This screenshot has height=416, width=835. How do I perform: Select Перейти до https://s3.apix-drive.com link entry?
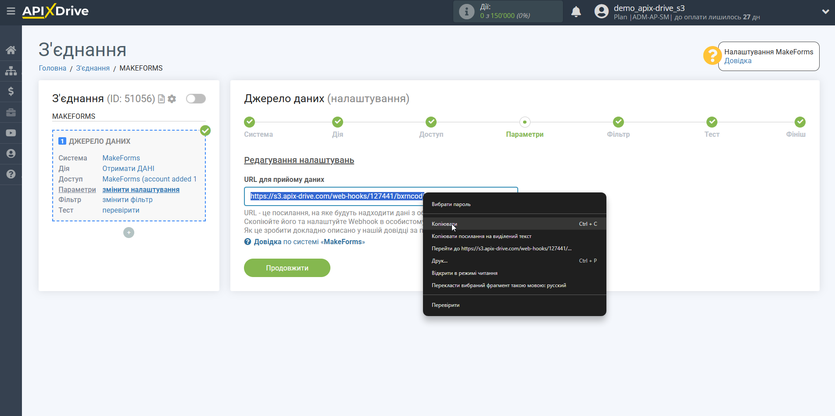click(515, 249)
